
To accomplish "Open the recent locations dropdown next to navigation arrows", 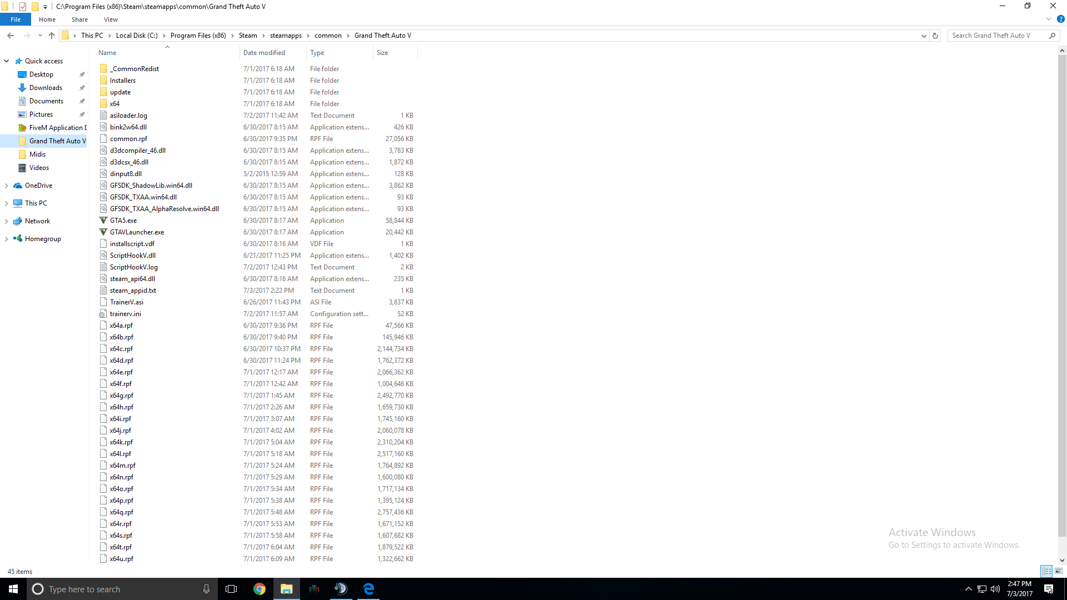I will [39, 35].
